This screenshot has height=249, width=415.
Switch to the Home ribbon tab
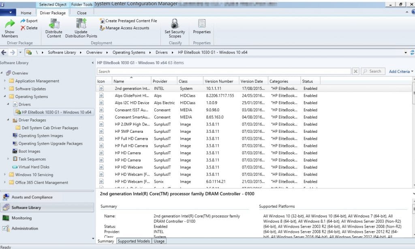click(26, 13)
